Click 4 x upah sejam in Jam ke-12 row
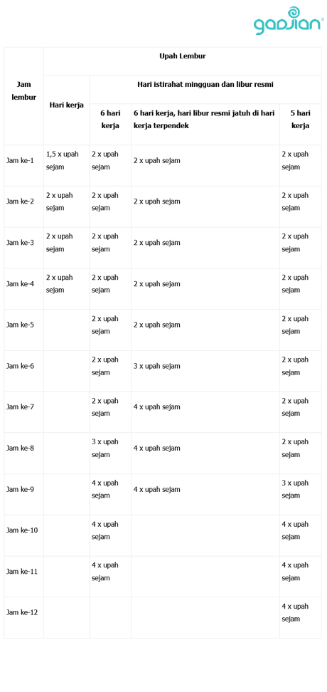 295,612
